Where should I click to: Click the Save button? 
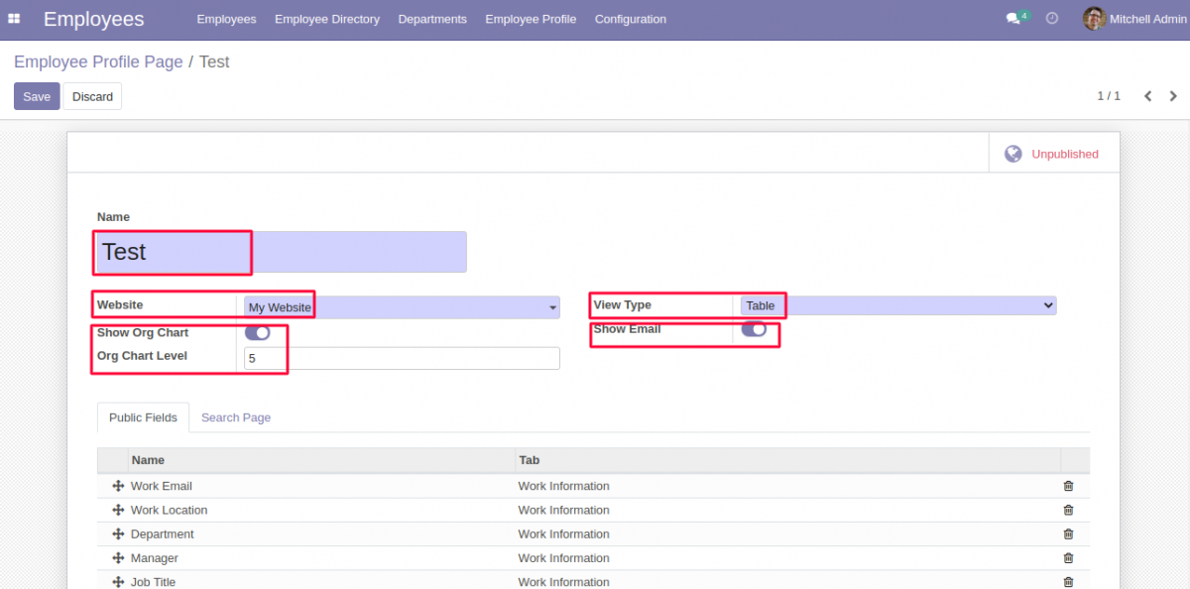click(37, 96)
